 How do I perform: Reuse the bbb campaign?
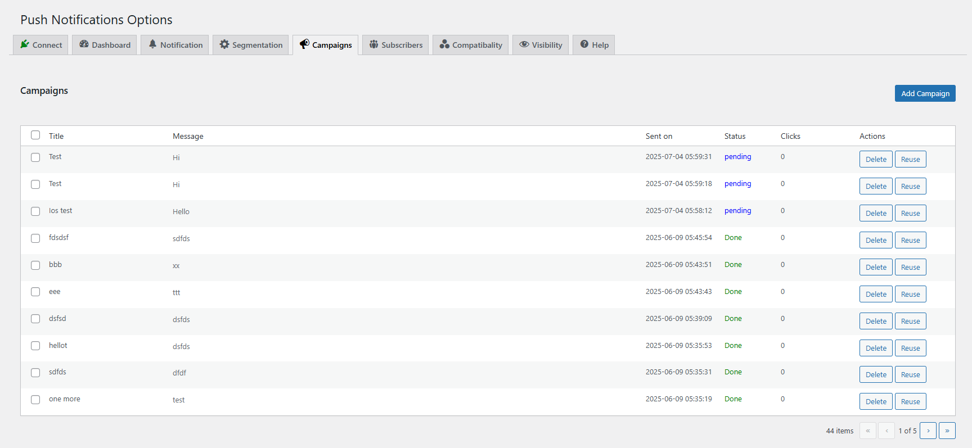[x=910, y=266]
